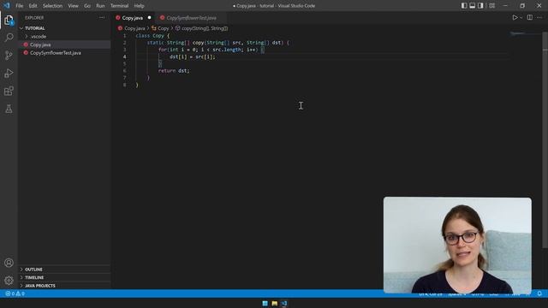The image size is (548, 308).
Task: Open the Source Control view
Action: (x=9, y=55)
